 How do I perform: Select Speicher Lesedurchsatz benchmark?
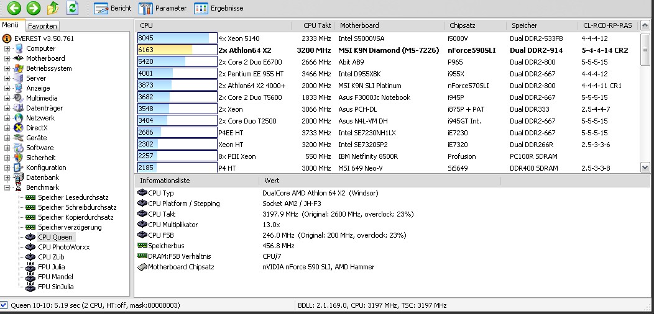click(x=73, y=197)
